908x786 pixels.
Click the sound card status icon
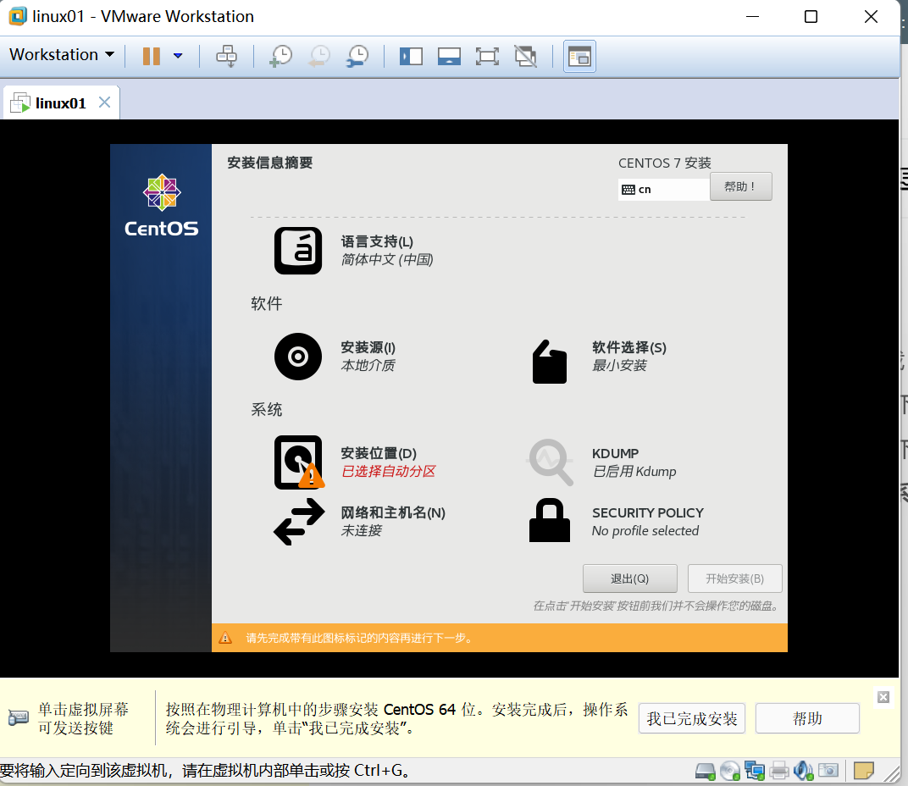coord(803,771)
